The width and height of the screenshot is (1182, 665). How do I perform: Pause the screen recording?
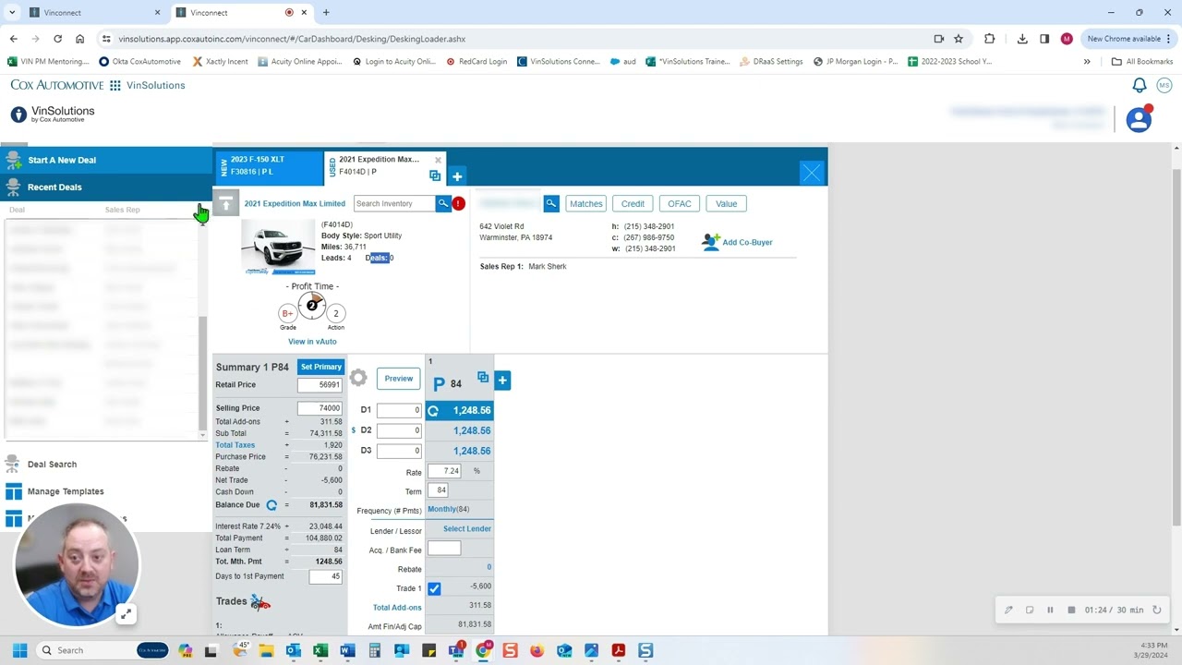point(1050,610)
